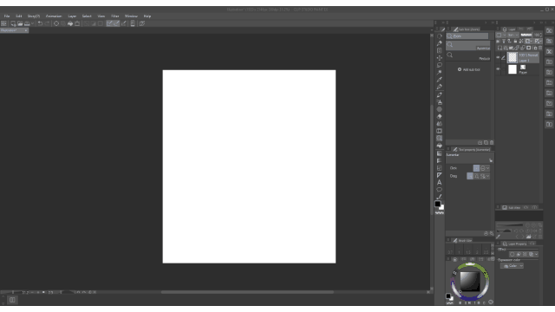Toggle the first snap-to-ruler button
The width and height of the screenshot is (555, 312).
(109, 23)
